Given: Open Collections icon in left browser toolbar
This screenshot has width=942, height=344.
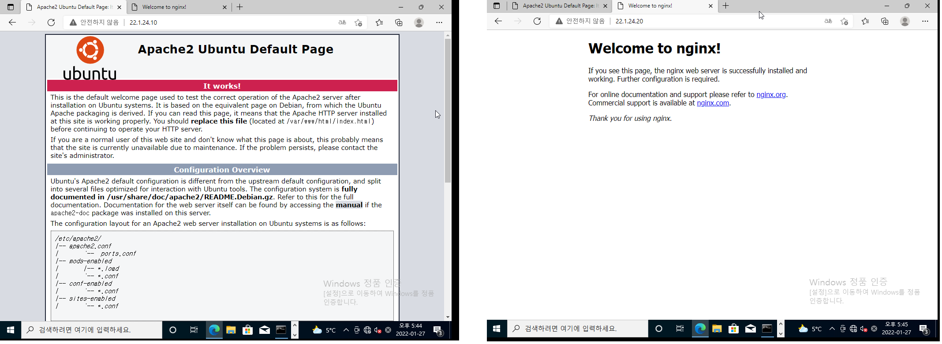Looking at the screenshot, I should tap(399, 22).
